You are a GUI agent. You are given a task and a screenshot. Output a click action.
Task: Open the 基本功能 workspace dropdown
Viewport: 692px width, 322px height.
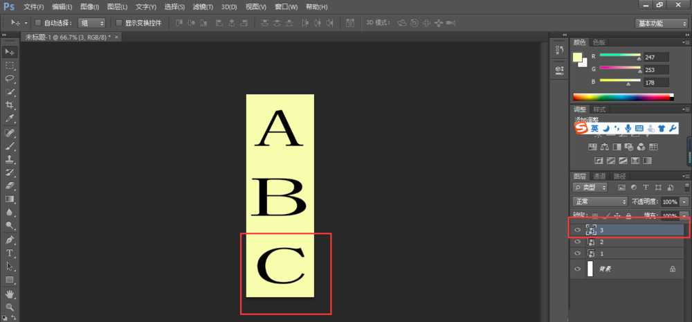[x=661, y=23]
